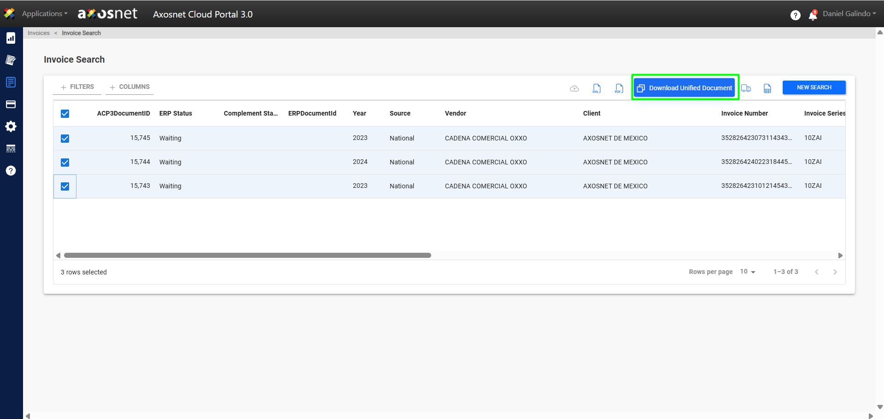Click National source in row 15,745
This screenshot has height=419, width=884.
tap(402, 138)
